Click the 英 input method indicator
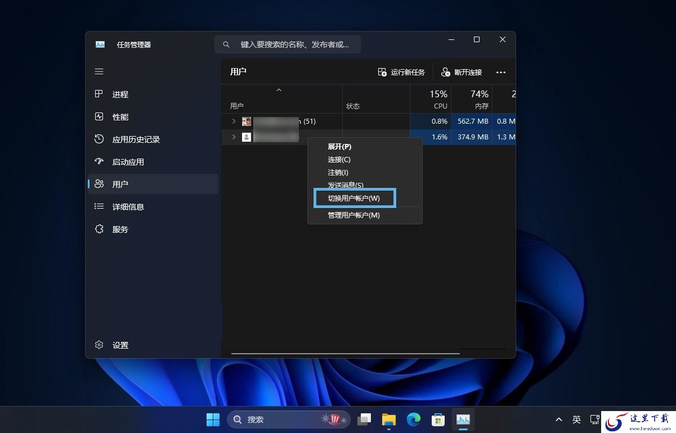 click(576, 420)
